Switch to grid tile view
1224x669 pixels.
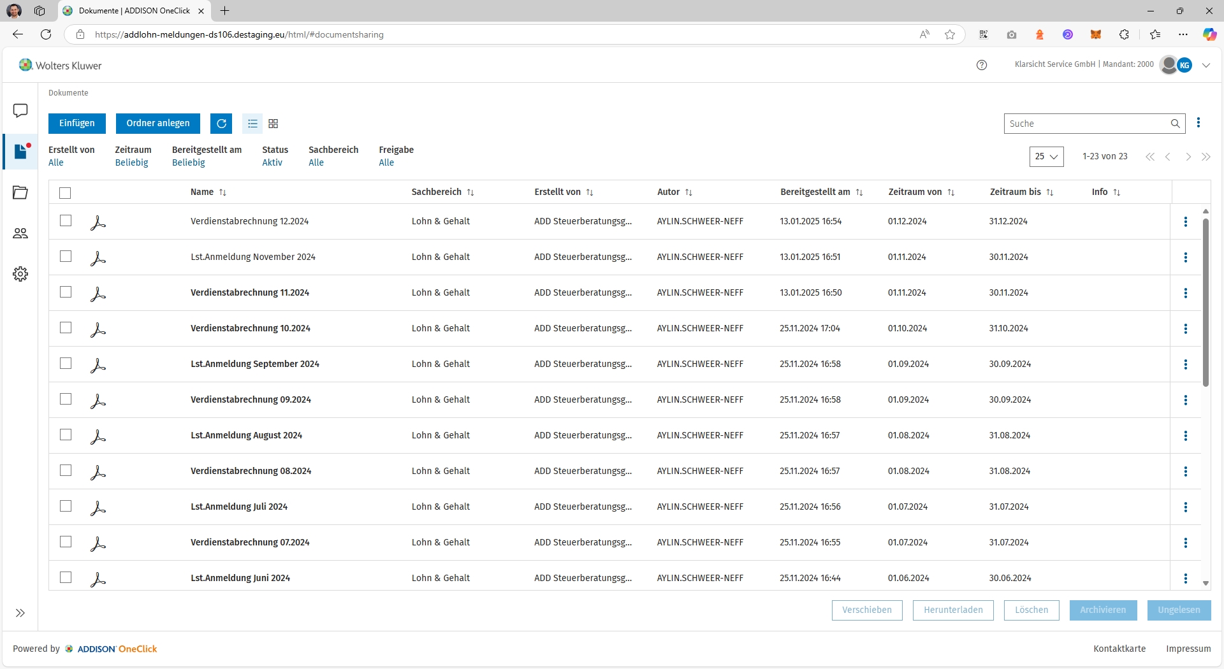tap(273, 124)
